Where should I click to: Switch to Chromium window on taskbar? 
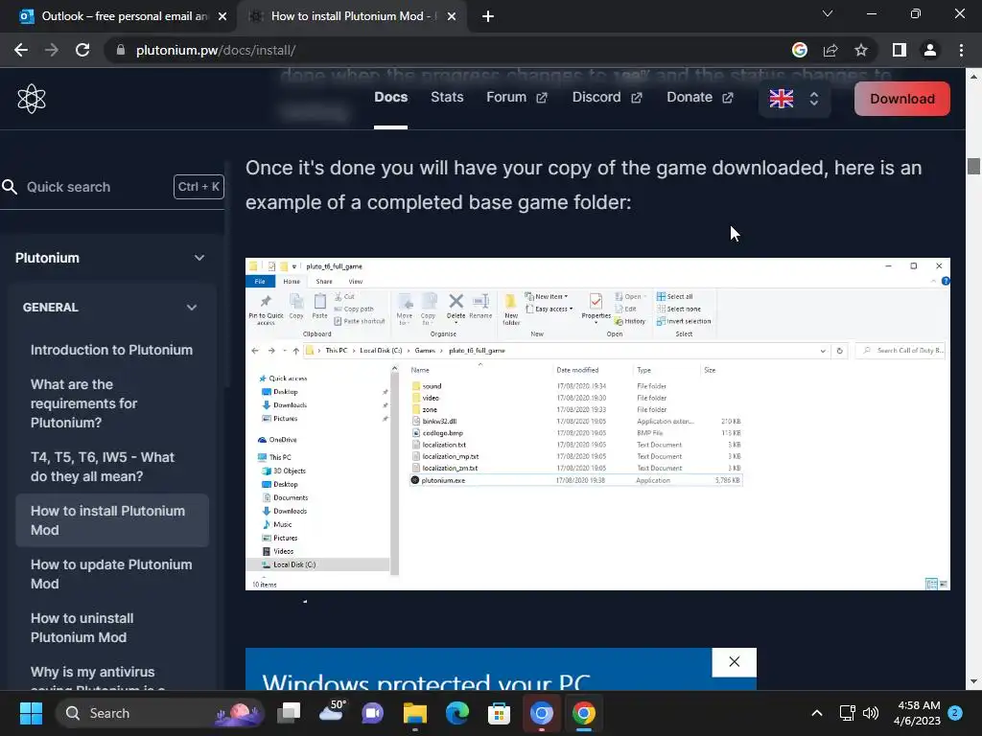542,713
